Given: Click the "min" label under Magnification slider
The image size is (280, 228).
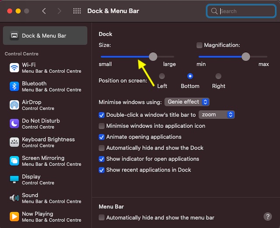Looking at the screenshot, I should 201,64.
